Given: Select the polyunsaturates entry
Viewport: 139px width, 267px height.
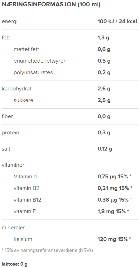Looking at the screenshot, I should pos(33,72).
